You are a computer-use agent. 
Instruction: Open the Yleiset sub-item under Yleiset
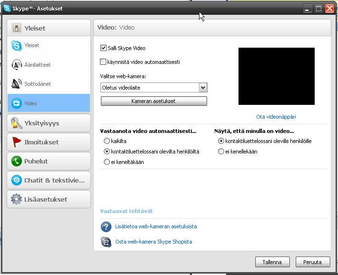point(49,46)
